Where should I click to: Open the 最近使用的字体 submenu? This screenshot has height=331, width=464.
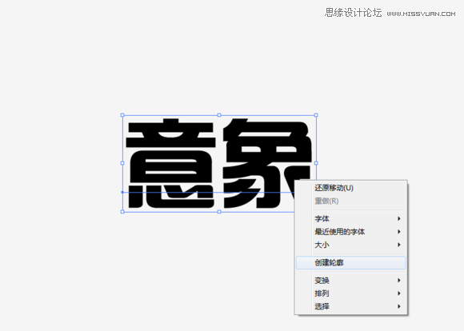pyautogui.click(x=350, y=232)
